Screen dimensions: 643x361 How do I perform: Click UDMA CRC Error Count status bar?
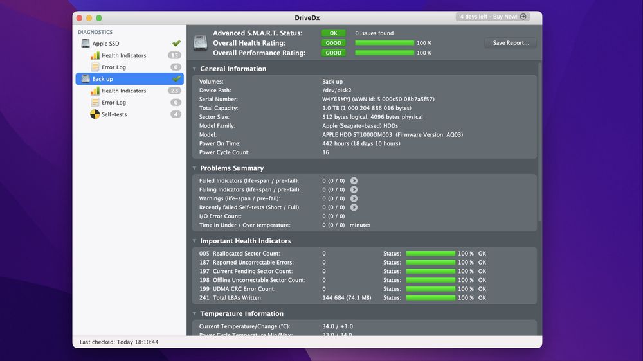click(x=431, y=289)
